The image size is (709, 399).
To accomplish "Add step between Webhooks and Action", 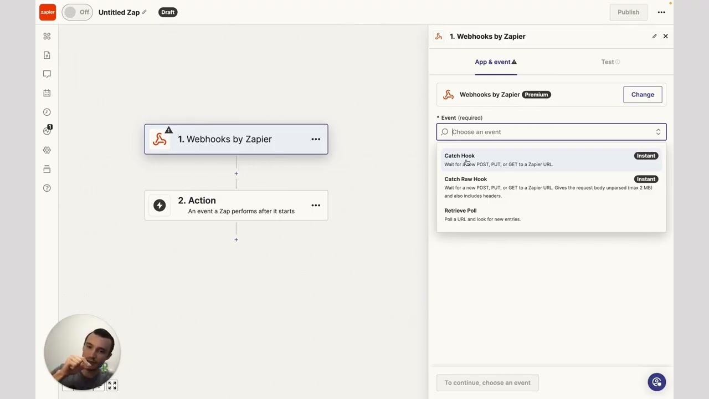I will pyautogui.click(x=236, y=173).
